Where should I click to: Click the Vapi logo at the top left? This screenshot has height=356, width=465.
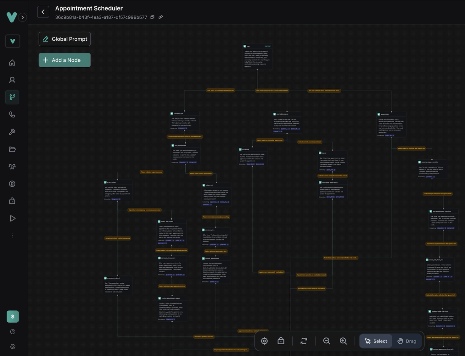tap(12, 17)
